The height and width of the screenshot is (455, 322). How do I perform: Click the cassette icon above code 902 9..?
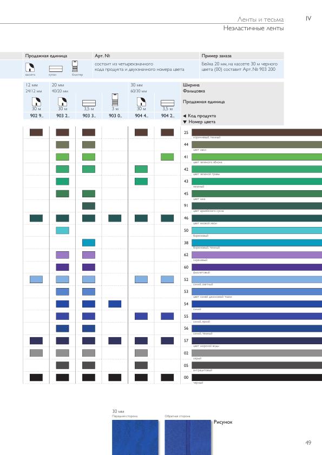36,102
